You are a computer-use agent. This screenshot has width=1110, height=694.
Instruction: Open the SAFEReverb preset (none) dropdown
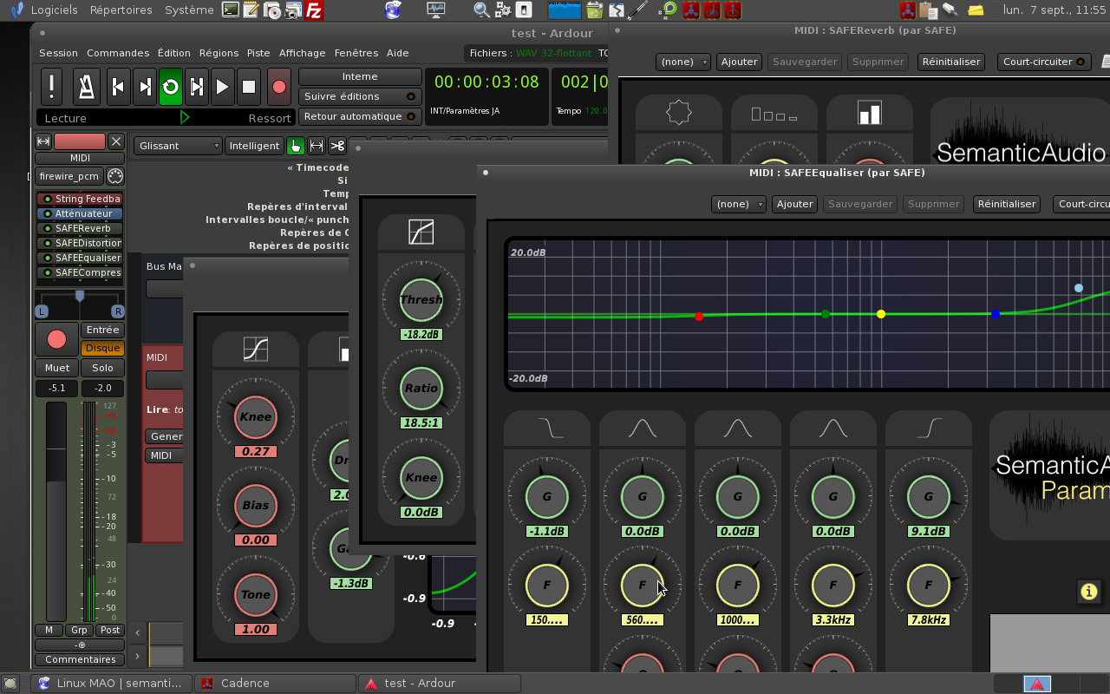pyautogui.click(x=682, y=62)
